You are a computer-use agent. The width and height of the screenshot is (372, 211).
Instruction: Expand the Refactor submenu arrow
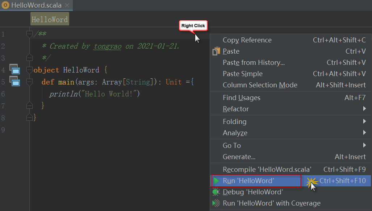tap(364, 109)
